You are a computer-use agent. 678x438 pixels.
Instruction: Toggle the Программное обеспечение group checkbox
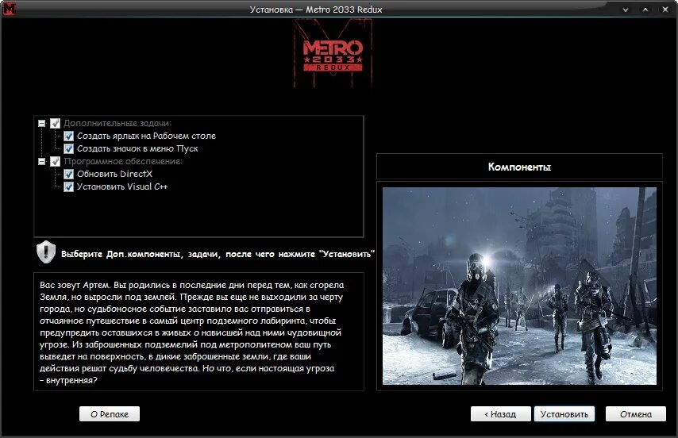(x=55, y=162)
